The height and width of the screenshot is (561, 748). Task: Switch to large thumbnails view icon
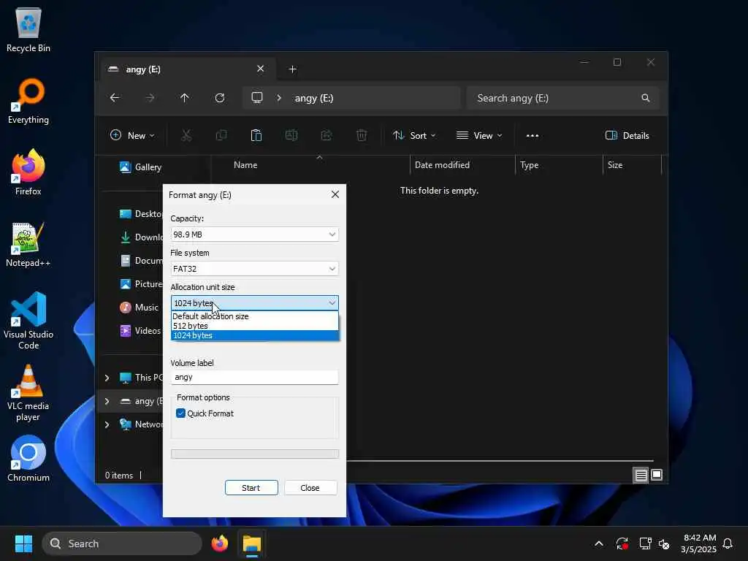[657, 475]
